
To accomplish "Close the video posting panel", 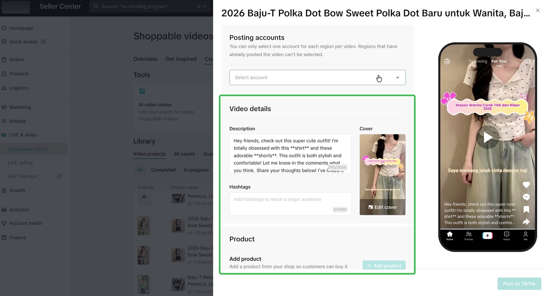I will click(x=538, y=11).
